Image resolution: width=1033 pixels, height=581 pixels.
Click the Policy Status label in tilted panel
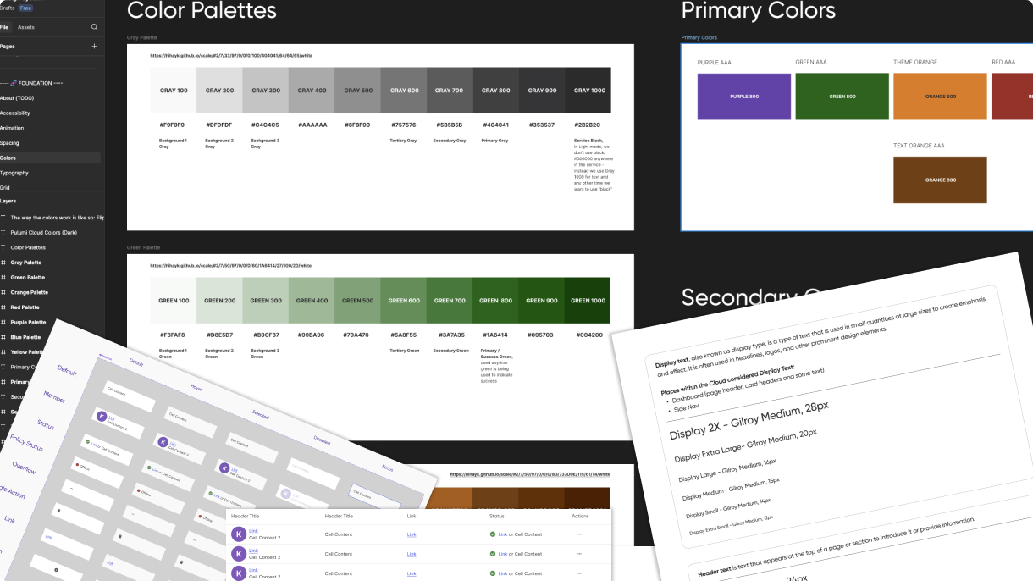tap(27, 441)
